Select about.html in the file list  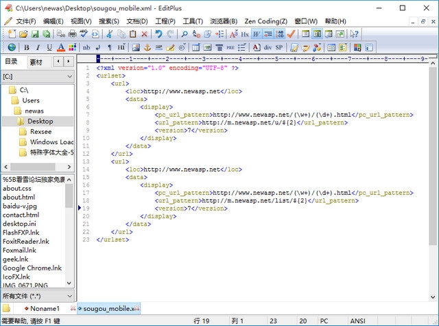pyautogui.click(x=19, y=197)
